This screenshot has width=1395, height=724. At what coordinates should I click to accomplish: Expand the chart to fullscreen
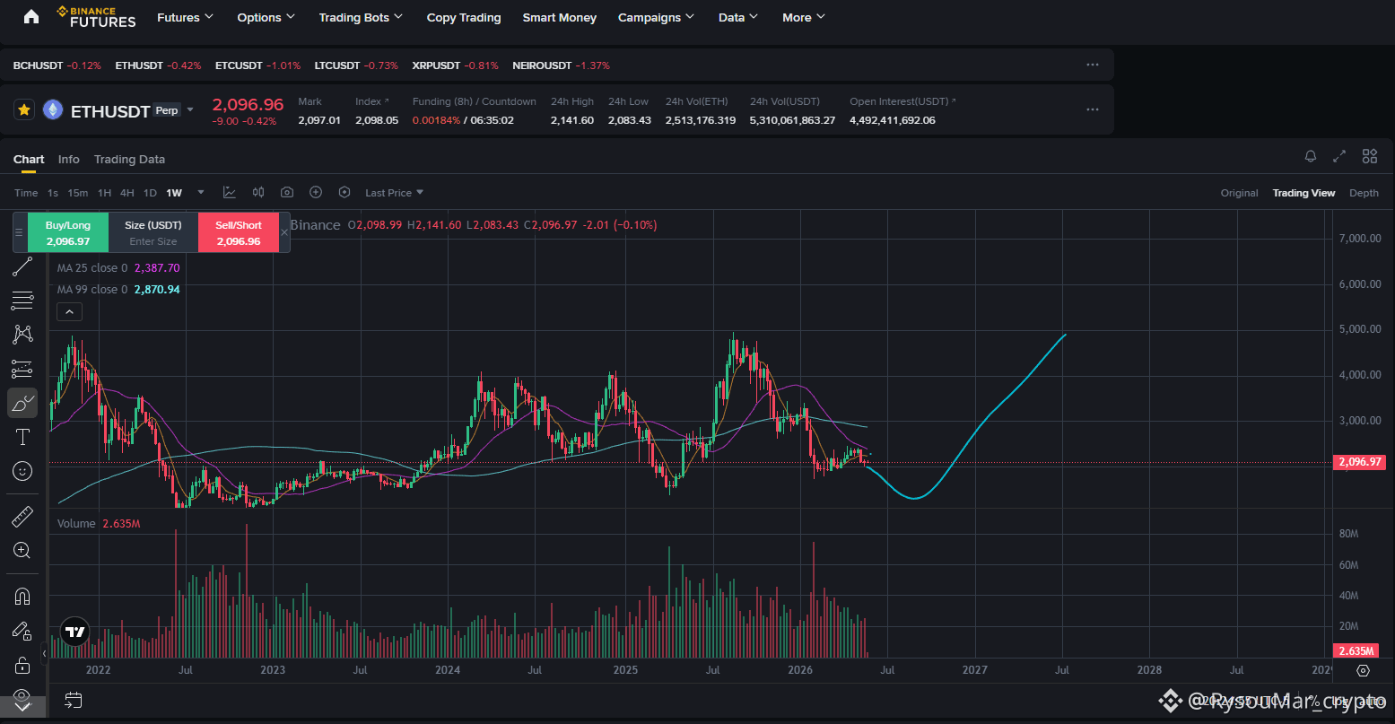(1339, 156)
